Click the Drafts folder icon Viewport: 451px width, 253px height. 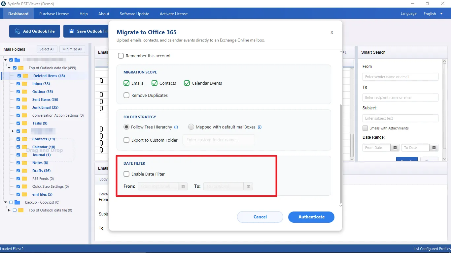[x=24, y=171]
